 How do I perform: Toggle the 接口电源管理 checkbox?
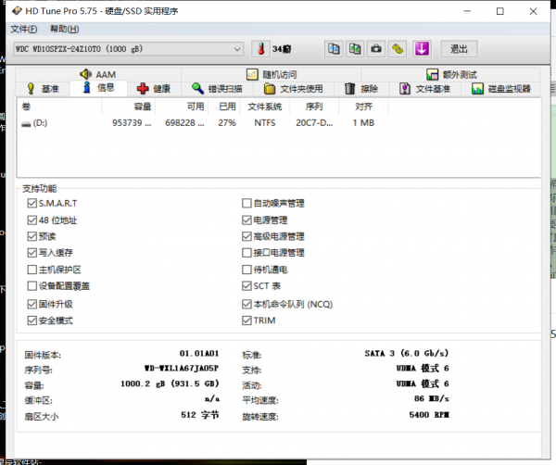[x=246, y=252]
